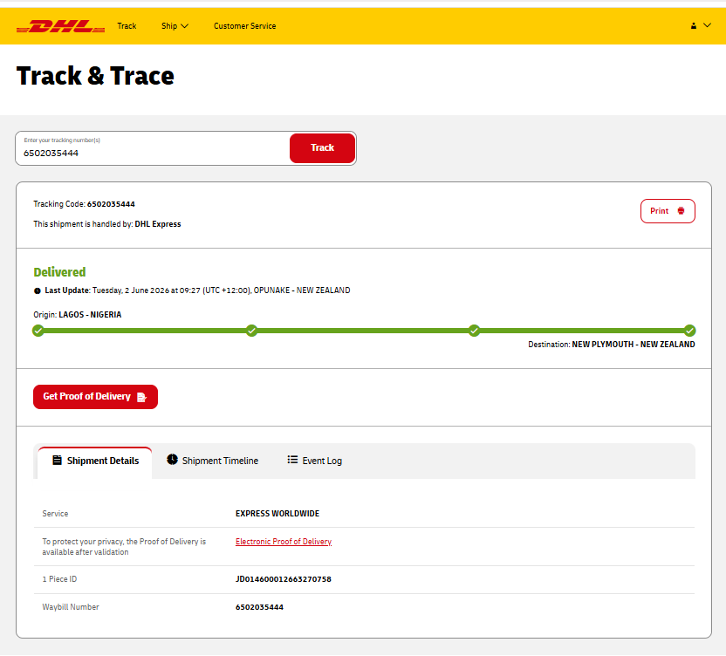The width and height of the screenshot is (726, 656).
Task: Select the Piece ID JD014600012663270758
Action: [x=284, y=579]
